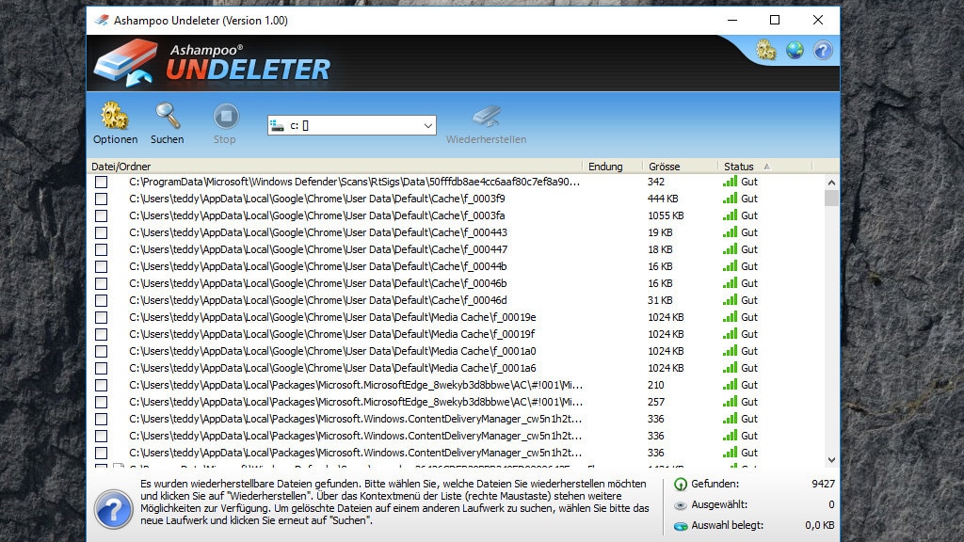The height and width of the screenshot is (542, 964).
Task: Check box for Windows Defender Scans file
Action: [x=102, y=183]
